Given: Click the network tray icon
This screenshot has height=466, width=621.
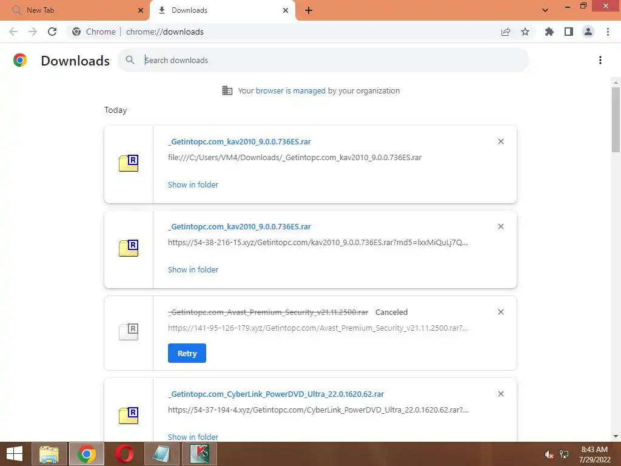Looking at the screenshot, I should point(564,454).
